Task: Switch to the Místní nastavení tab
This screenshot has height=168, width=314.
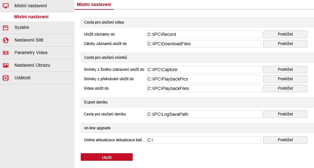Action: pos(94,4)
